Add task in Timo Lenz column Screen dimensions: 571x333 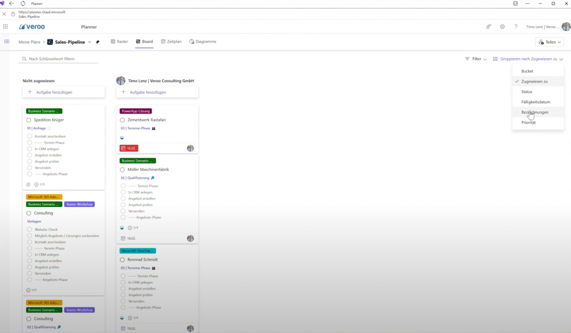coord(157,92)
